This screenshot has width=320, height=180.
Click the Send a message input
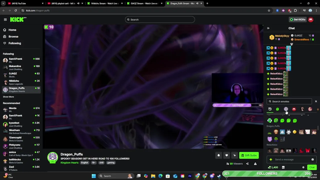click(291, 159)
